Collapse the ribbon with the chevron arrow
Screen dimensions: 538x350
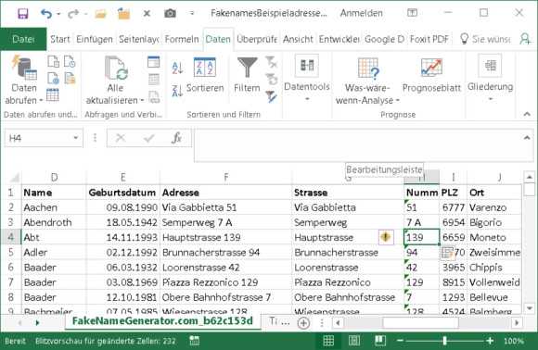(x=527, y=114)
